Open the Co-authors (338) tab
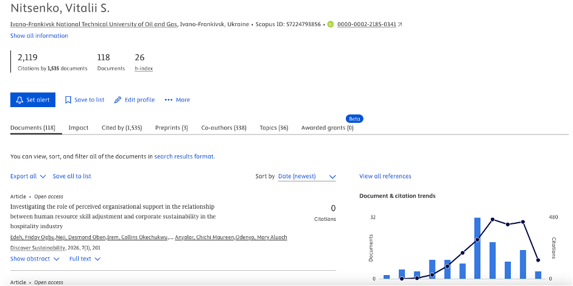Viewport: 573px width, 286px height. [x=223, y=128]
